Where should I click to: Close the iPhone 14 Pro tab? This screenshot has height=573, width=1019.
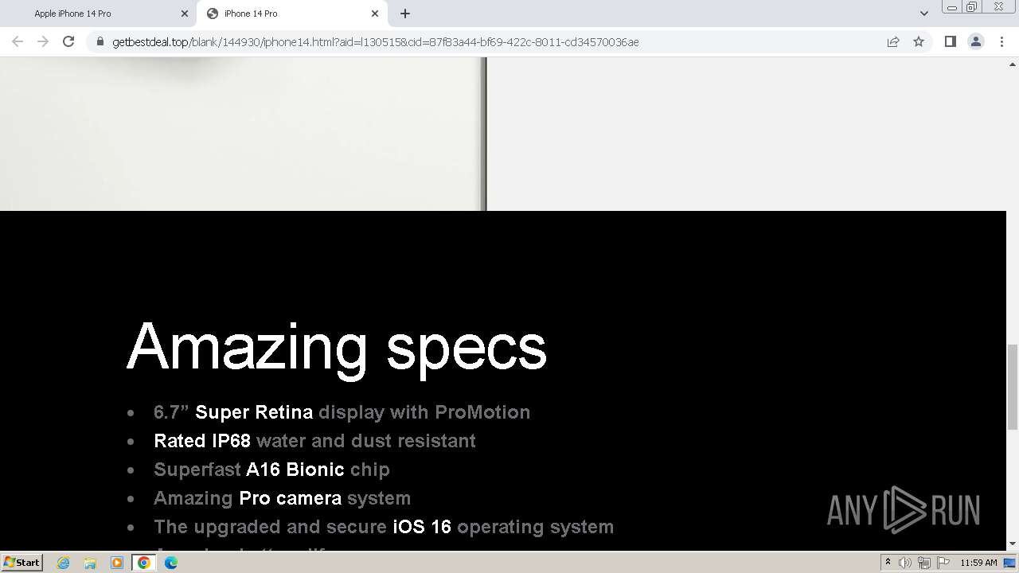[375, 14]
